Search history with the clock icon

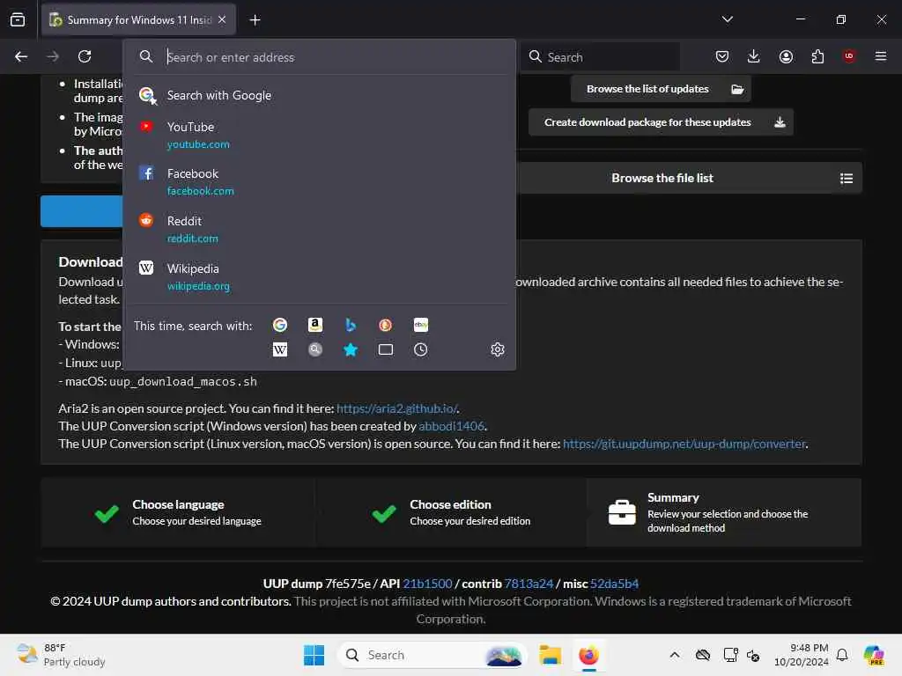coord(420,349)
